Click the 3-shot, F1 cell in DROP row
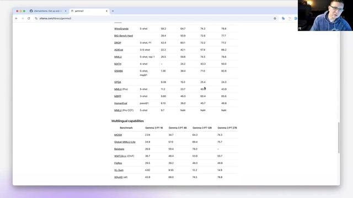 click(x=146, y=43)
